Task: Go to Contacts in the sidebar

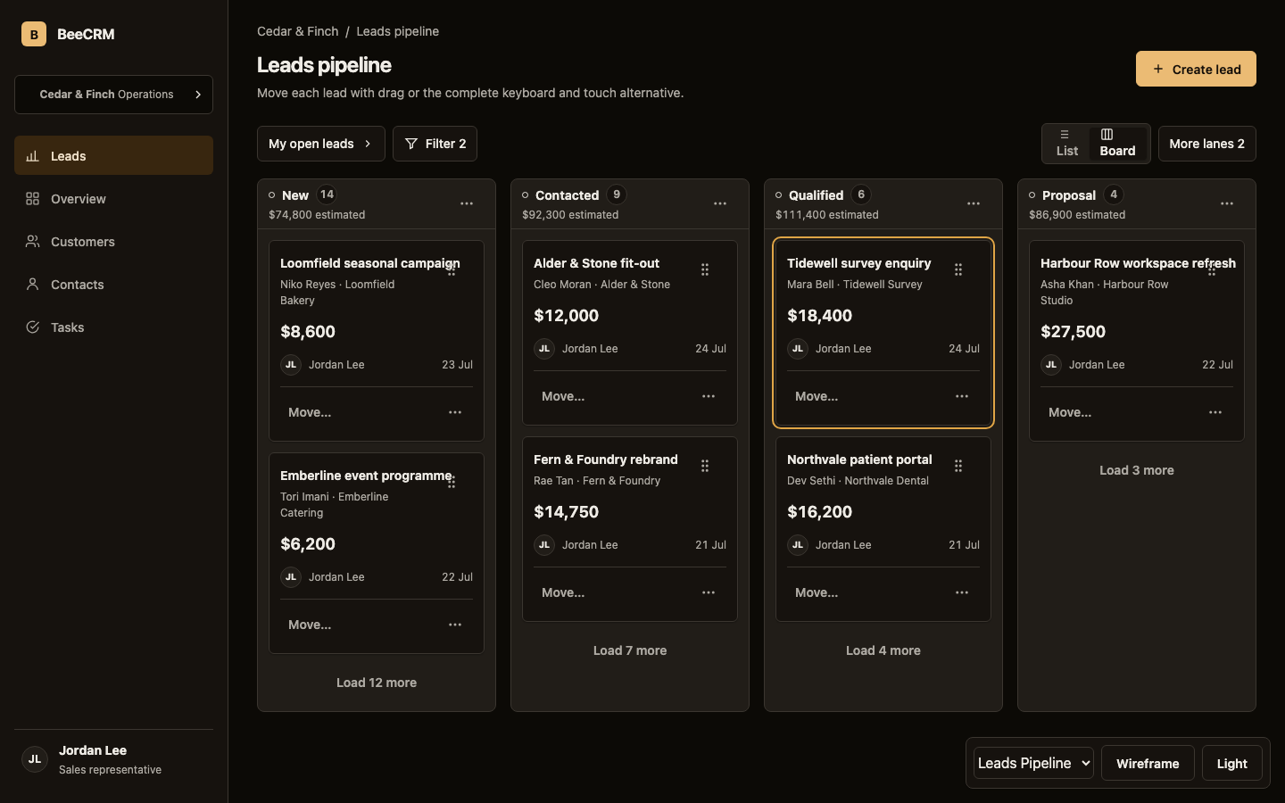Action: point(113,284)
